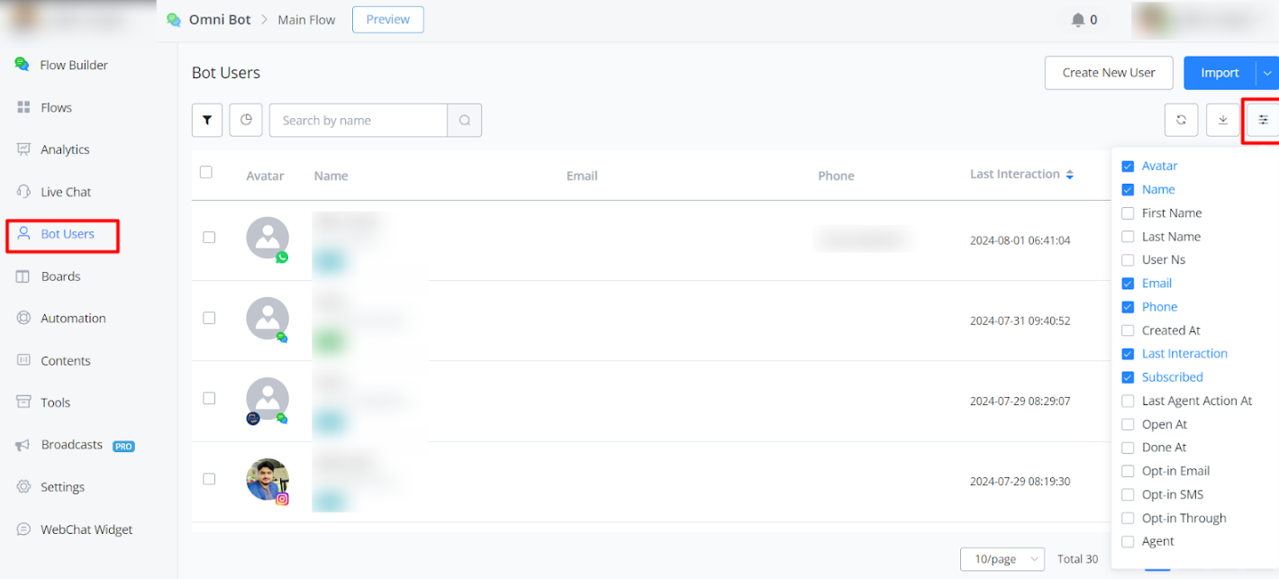Open the Broadcasts sidebar item
The image size is (1279, 579).
(71, 445)
